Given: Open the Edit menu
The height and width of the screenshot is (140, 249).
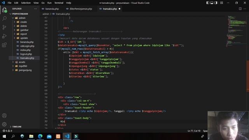Looking at the screenshot, I should 16,3.
